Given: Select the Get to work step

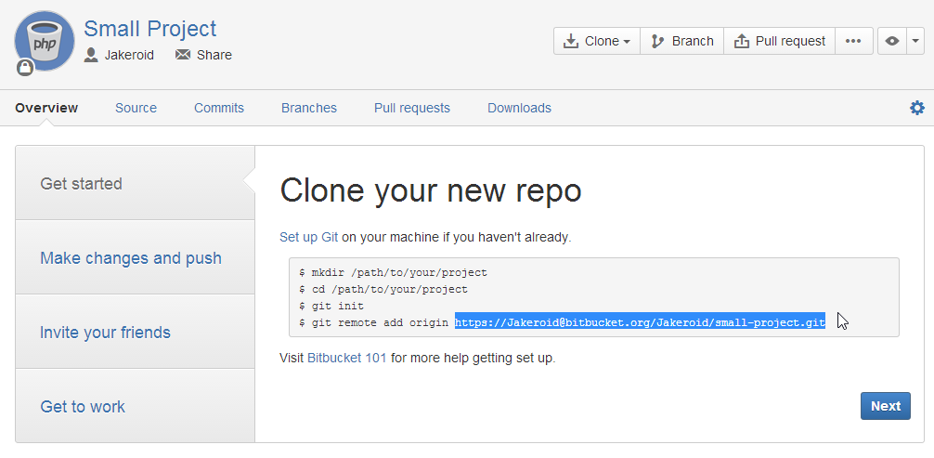Looking at the screenshot, I should [136, 406].
